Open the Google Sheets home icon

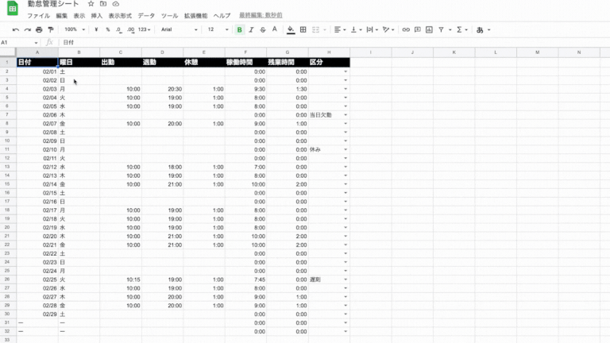point(13,9)
